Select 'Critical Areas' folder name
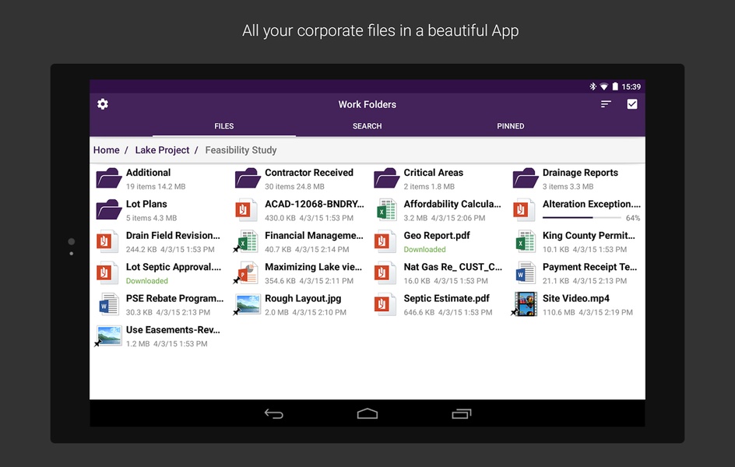The width and height of the screenshot is (735, 467). point(433,172)
